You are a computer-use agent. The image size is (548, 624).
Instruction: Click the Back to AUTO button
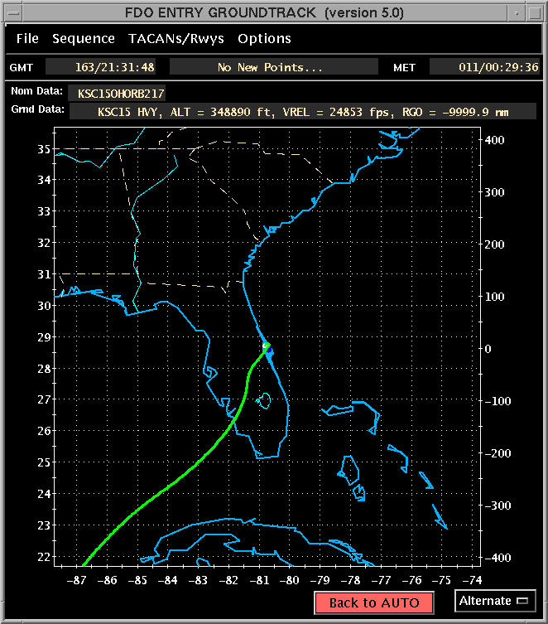[x=374, y=603]
